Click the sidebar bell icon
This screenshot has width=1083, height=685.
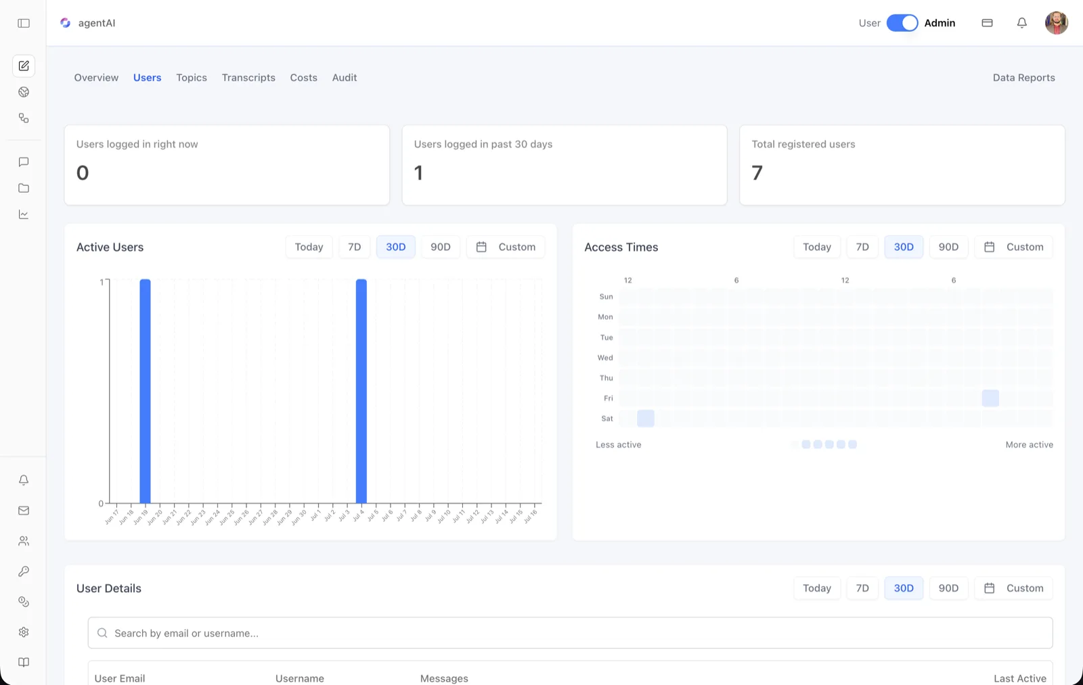(x=24, y=480)
